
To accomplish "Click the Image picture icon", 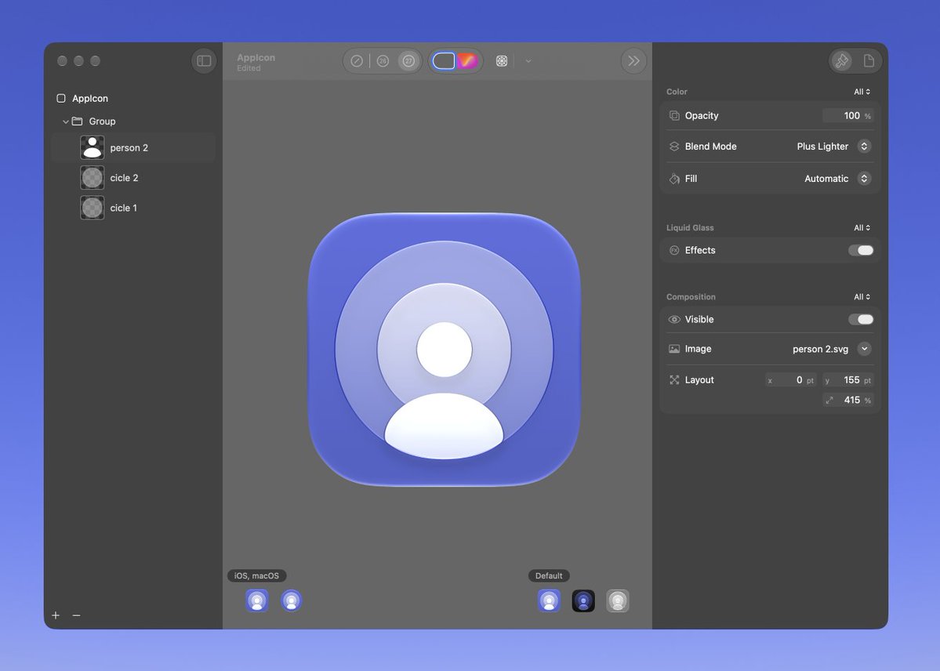I will [x=674, y=349].
